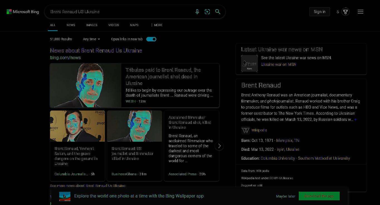
Task: Click CC-BY-SA license link
Action: [x=281, y=178]
